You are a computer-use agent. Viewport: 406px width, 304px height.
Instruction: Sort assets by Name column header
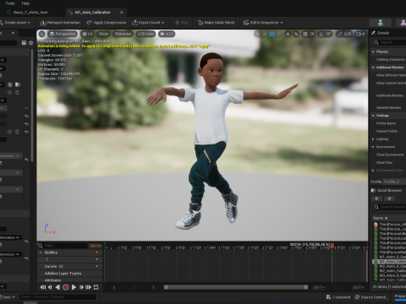[381, 218]
